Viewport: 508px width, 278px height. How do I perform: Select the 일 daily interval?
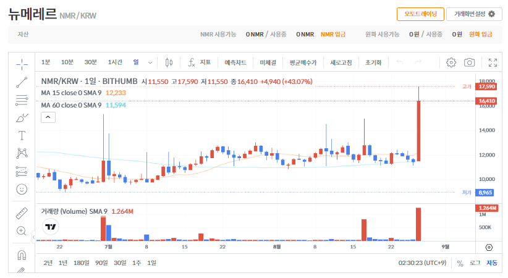tap(136, 62)
